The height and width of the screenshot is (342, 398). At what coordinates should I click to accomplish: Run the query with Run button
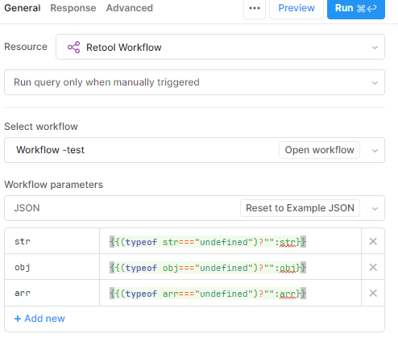click(356, 8)
